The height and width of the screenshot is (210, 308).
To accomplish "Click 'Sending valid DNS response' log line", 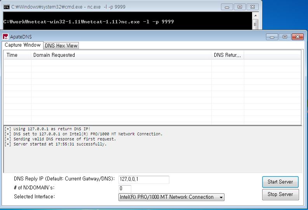I will pos(60,139).
